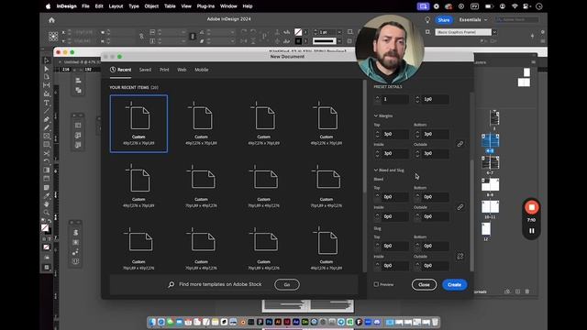The height and width of the screenshot is (330, 587).
Task: Open the Layout menu
Action: point(116,6)
